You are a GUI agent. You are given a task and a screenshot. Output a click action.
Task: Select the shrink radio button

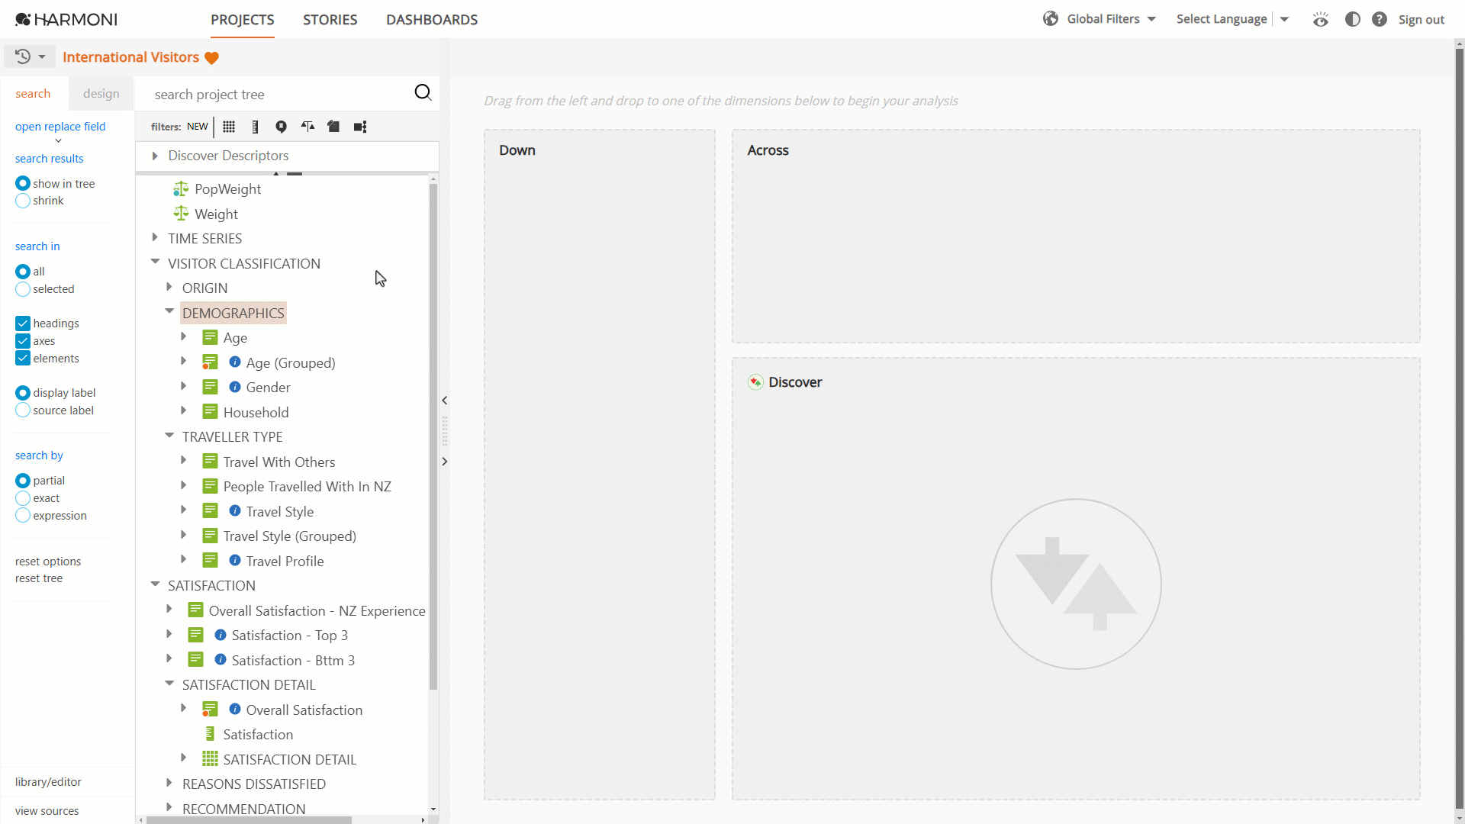(23, 201)
